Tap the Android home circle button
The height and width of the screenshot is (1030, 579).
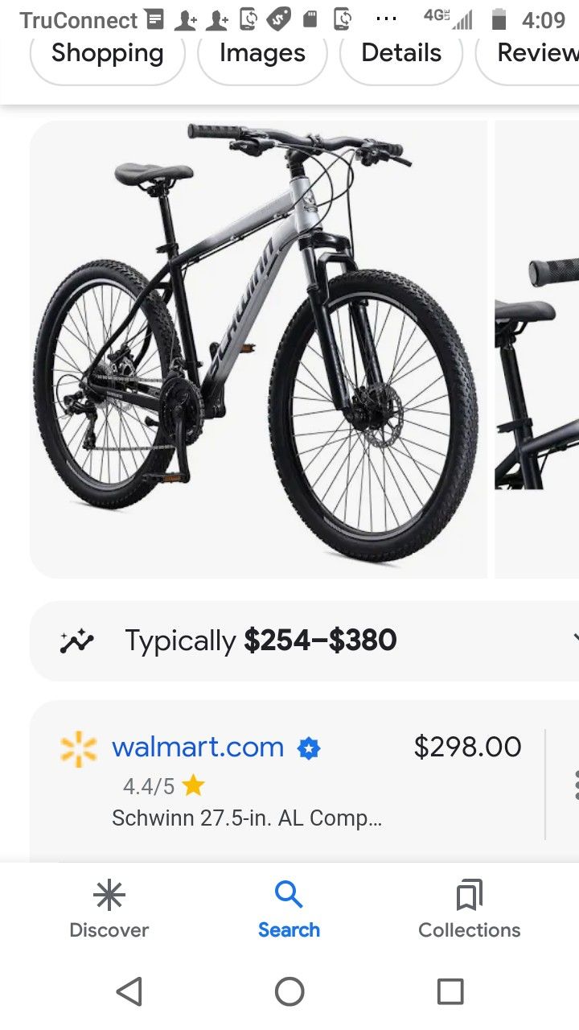pyautogui.click(x=289, y=991)
